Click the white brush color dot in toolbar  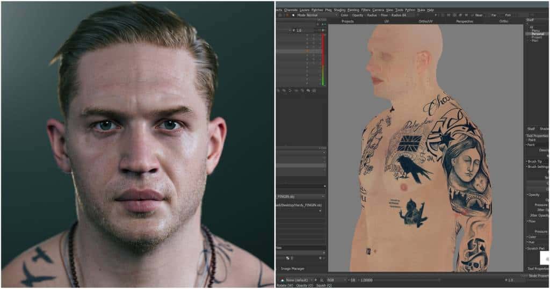pyautogui.click(x=292, y=15)
